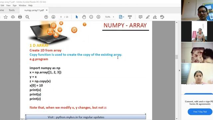Go to previous page arrow

(x=46, y=17)
